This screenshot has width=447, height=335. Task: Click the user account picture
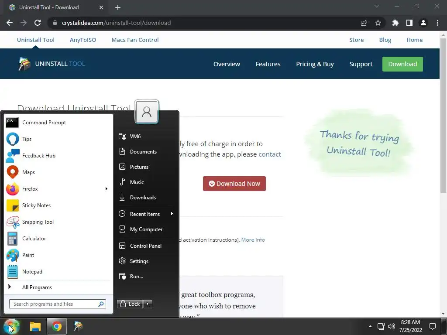[x=147, y=111]
